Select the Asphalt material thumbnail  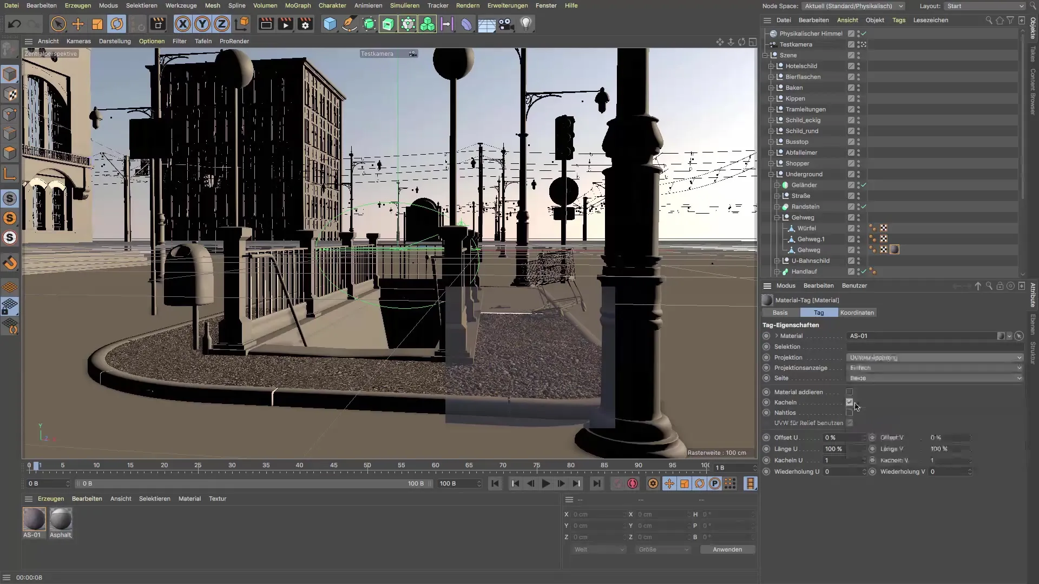pos(61,519)
